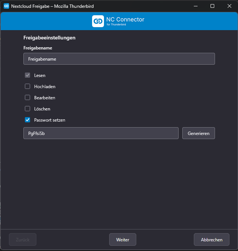Maximize the Nextcloud Freigabe window
The image size is (238, 251).
coord(212,6)
